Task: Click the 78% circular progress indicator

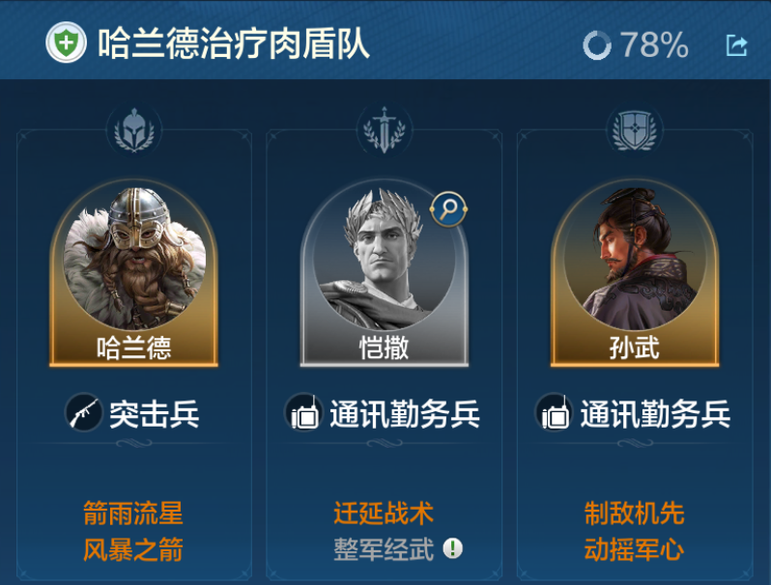Action: pyautogui.click(x=597, y=45)
